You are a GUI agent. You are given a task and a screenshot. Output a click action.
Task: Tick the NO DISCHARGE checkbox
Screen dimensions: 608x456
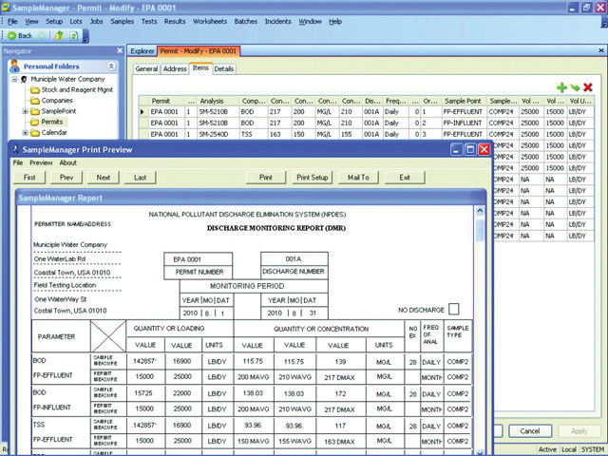tap(454, 309)
